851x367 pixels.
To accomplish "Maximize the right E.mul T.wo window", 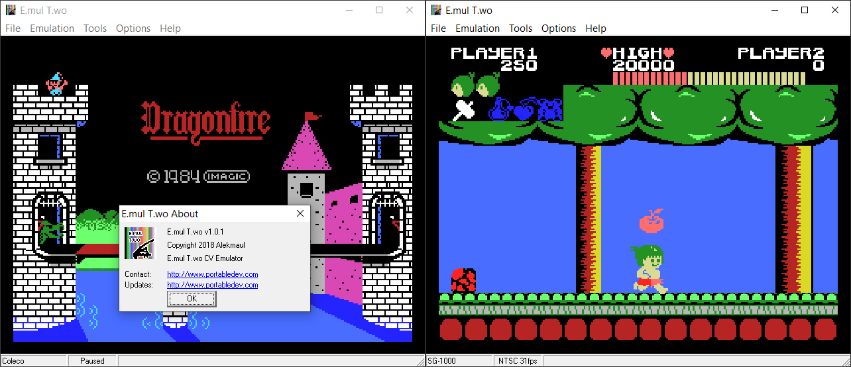I will (805, 10).
